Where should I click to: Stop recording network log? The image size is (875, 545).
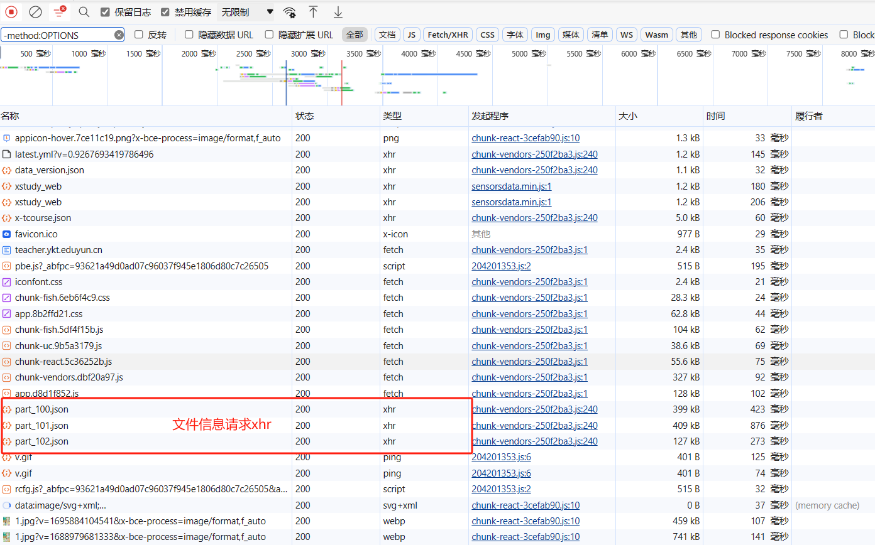(x=11, y=12)
